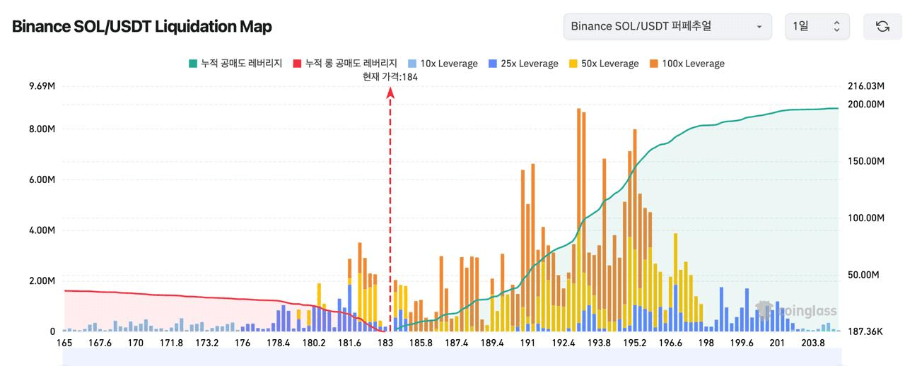
Task: Toggle the 25x Leverage legend series
Action: tap(522, 64)
